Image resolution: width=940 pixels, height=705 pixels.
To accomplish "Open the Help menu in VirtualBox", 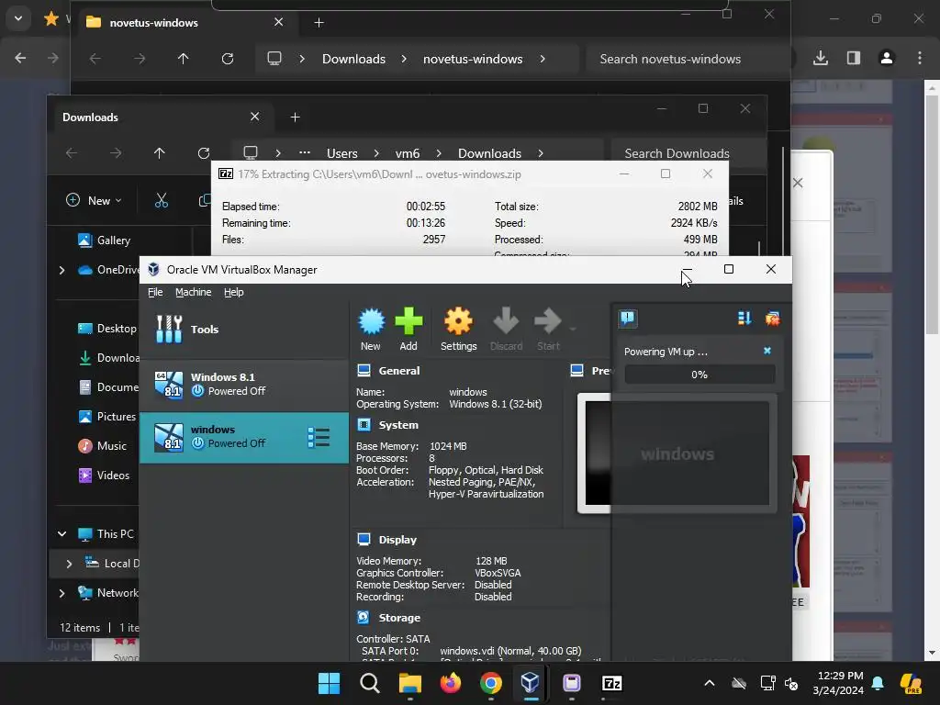I will click(234, 292).
